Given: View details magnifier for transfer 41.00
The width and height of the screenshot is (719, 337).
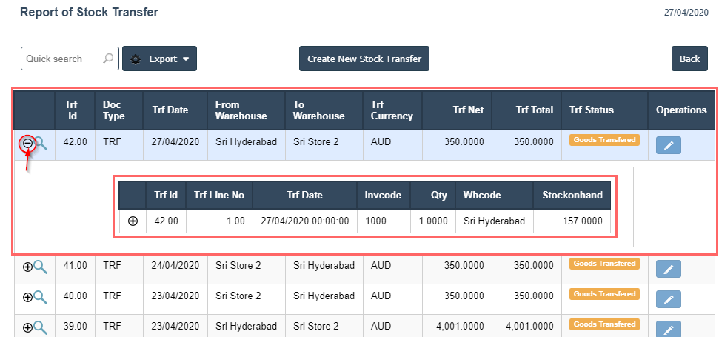Looking at the screenshot, I should [x=40, y=266].
